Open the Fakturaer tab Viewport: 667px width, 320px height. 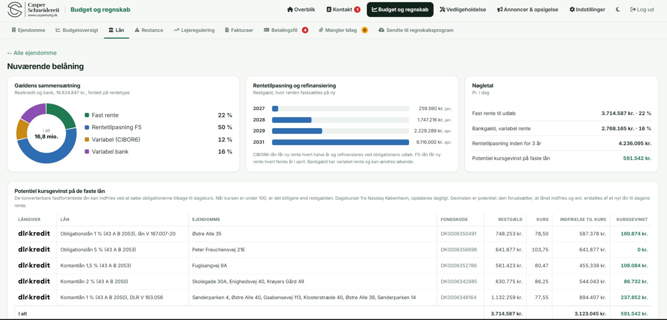(x=239, y=30)
